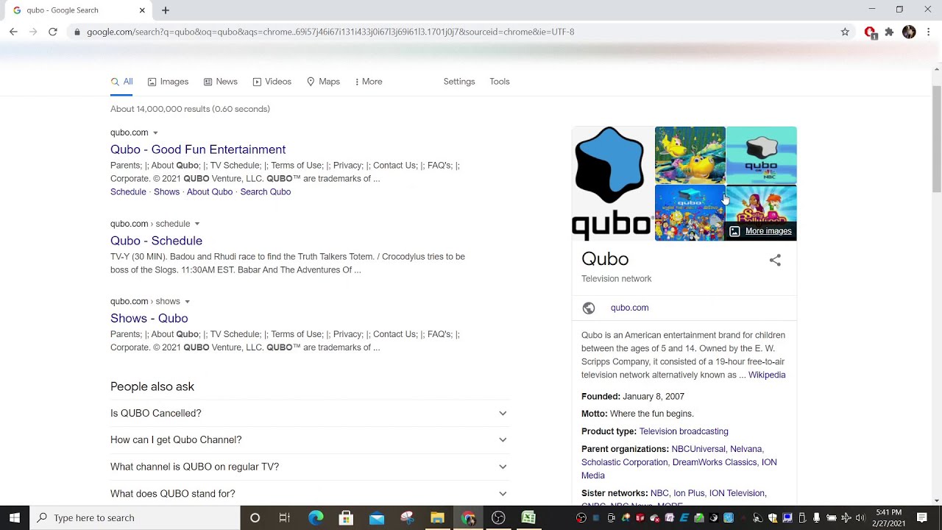
Task: Expand 'How can I get Qubo Channel?'
Action: click(x=310, y=439)
